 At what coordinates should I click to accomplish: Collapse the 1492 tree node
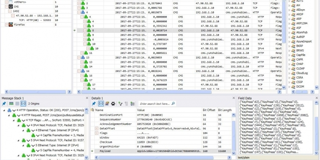point(10,11)
